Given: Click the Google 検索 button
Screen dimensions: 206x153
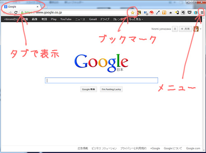Looking at the screenshot, I should pyautogui.click(x=89, y=89).
